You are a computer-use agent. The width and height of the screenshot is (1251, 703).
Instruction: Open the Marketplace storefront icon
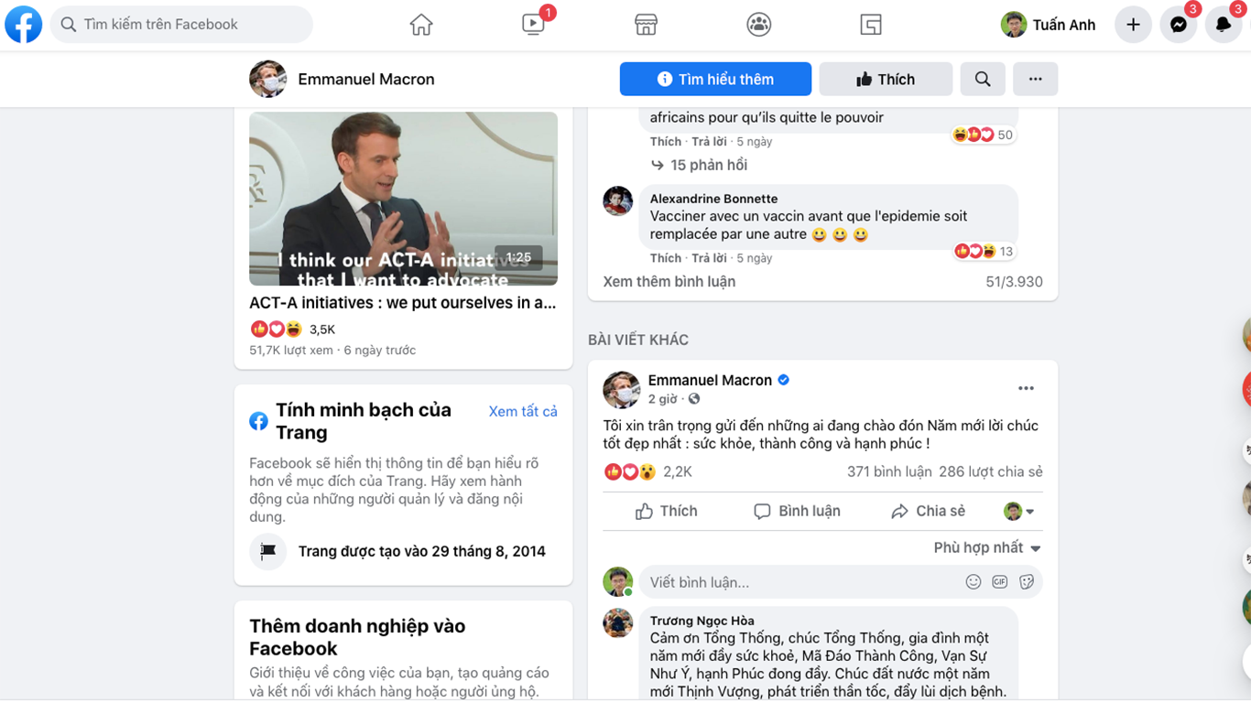point(647,25)
